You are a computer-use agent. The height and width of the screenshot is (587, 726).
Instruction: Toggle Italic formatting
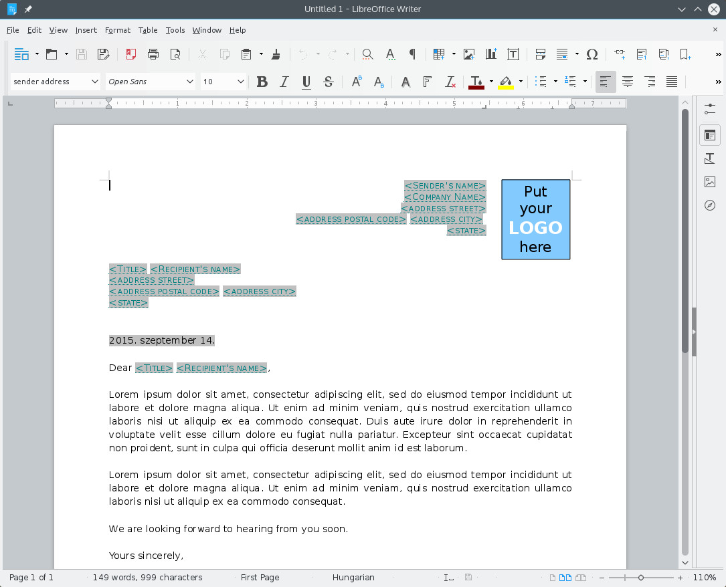point(284,82)
